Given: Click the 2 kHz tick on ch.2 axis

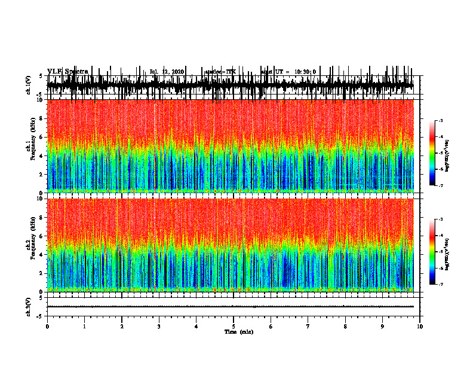Looking at the screenshot, I should pos(42,273).
